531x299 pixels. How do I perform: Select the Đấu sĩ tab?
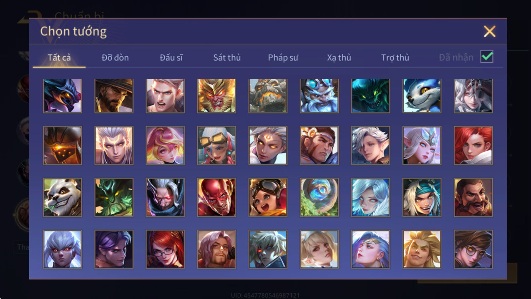171,58
